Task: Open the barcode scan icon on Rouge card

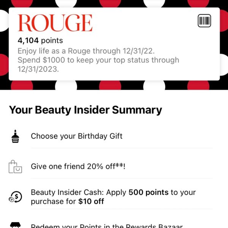Action: pyautogui.click(x=204, y=21)
